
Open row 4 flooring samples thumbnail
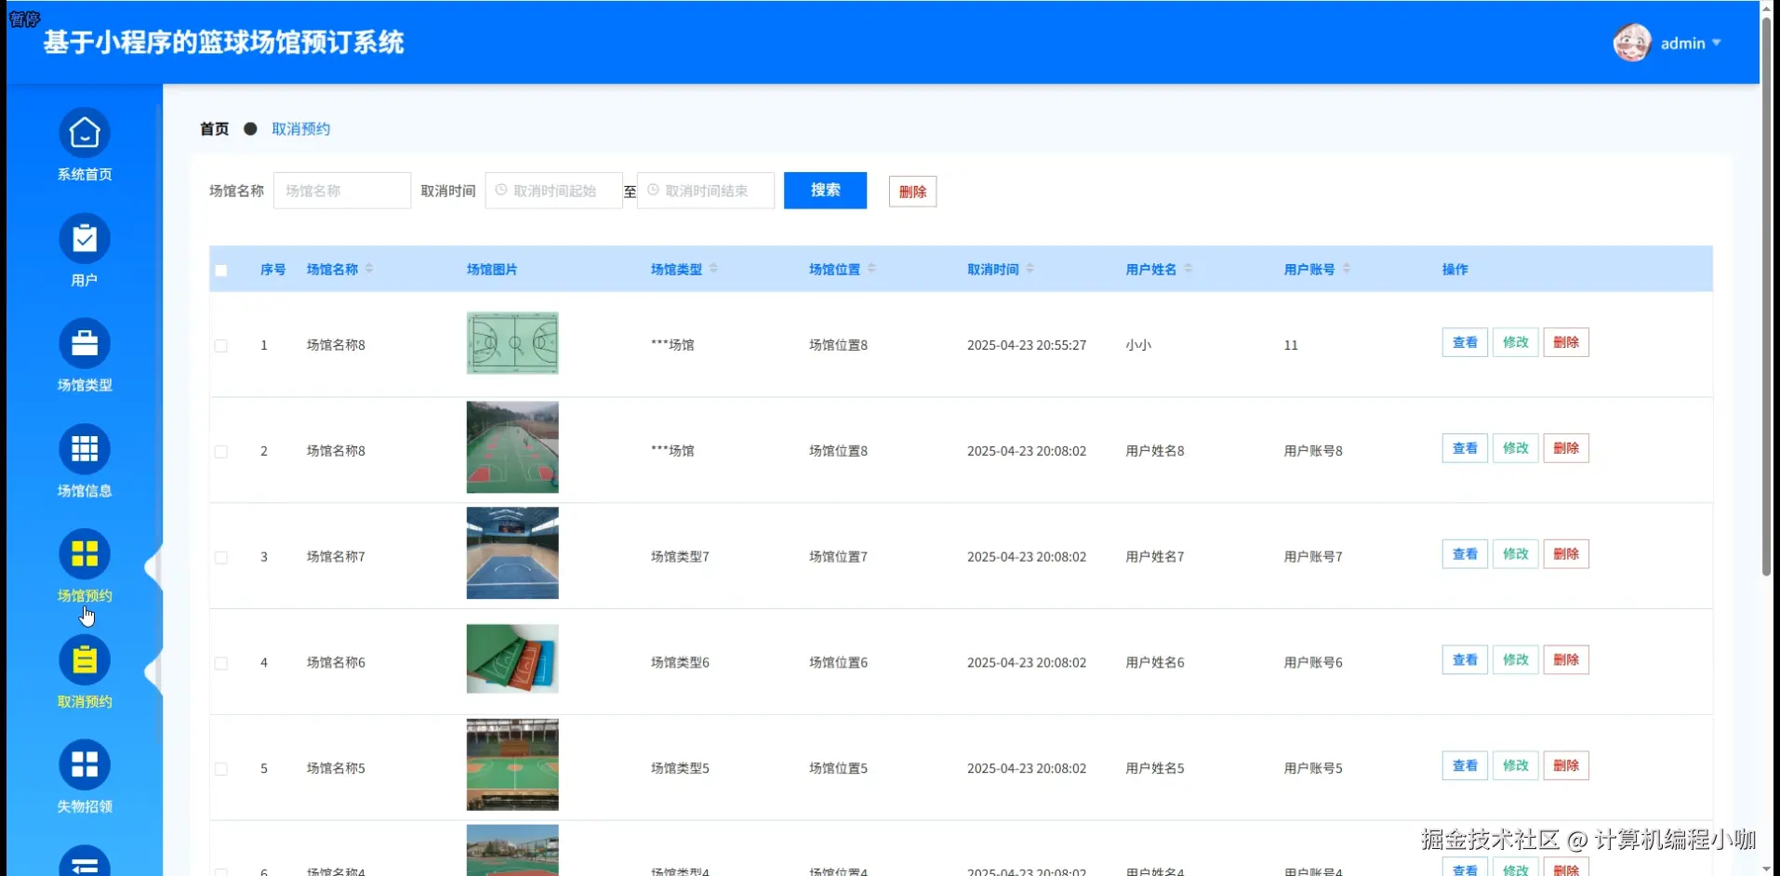point(512,659)
